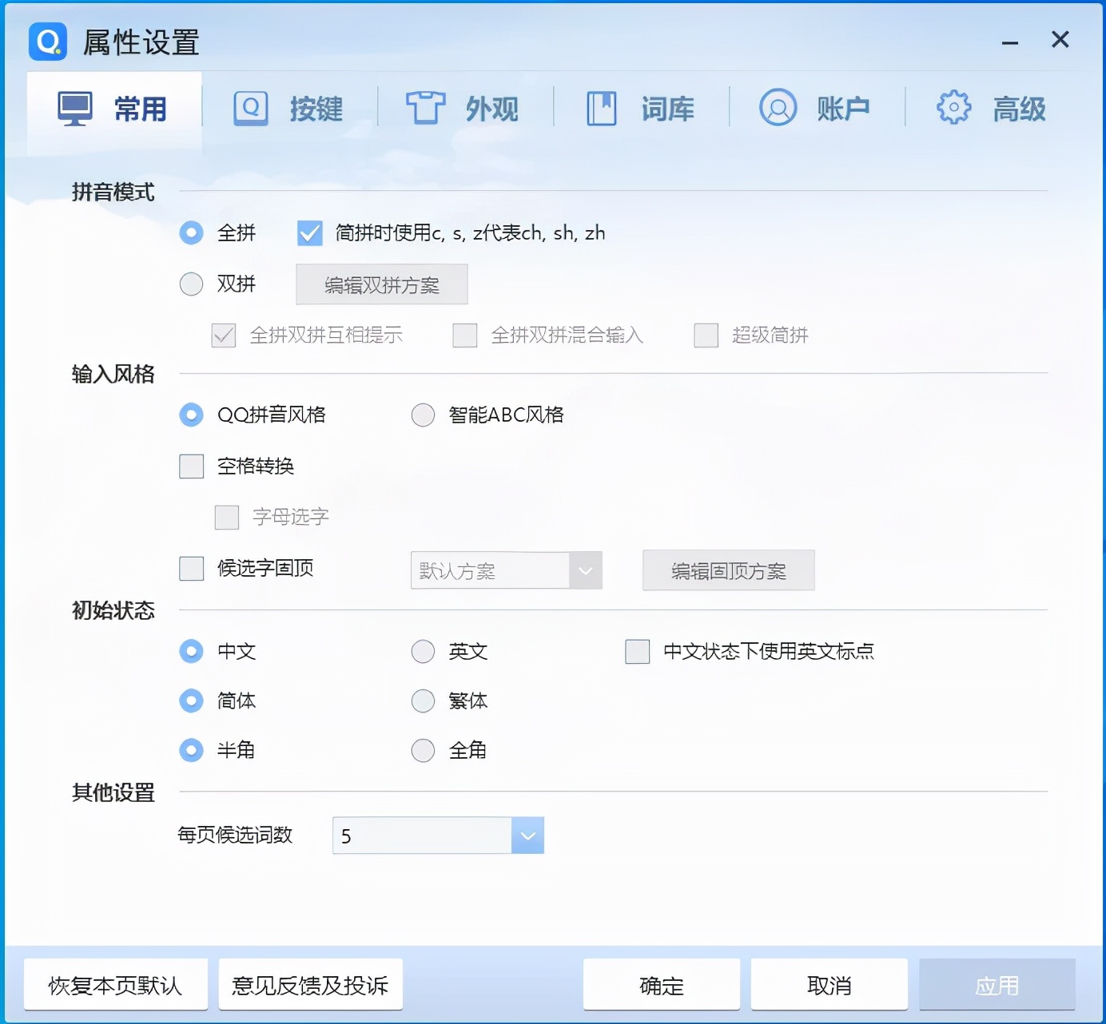Click the magnifier icon beside 按键

(x=250, y=108)
